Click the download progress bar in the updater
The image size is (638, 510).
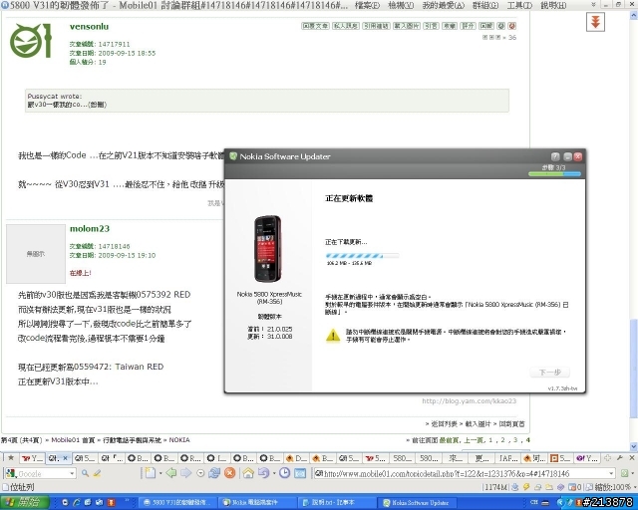click(364, 255)
